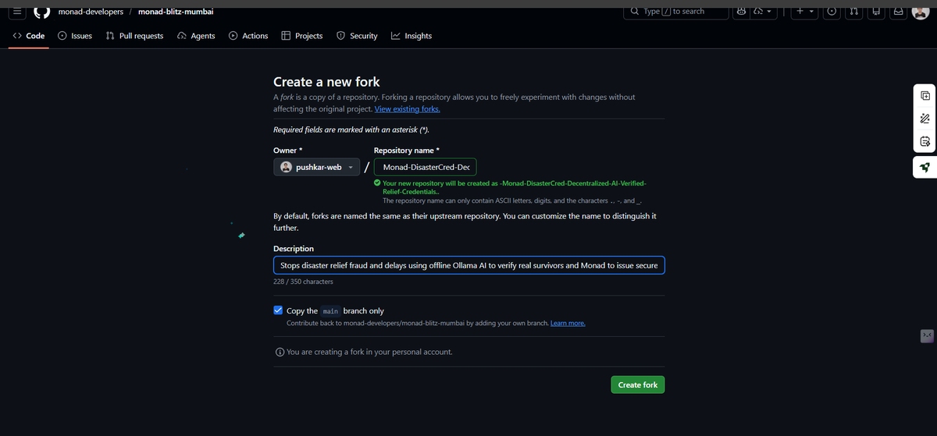Switch to the Insights tab
937x436 pixels.
411,36
